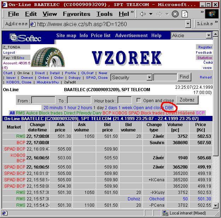Click the browser Forward arrow button
The image size is (221, 218).
tap(159, 14)
